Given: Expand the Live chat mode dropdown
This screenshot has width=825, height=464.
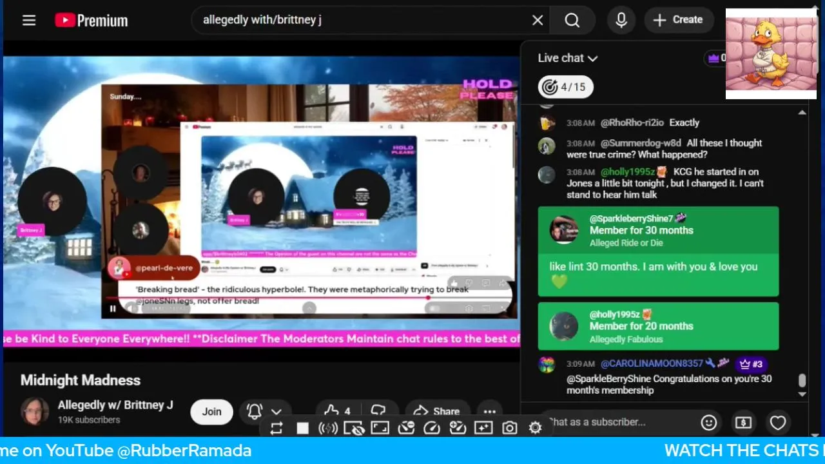Looking at the screenshot, I should coord(568,58).
